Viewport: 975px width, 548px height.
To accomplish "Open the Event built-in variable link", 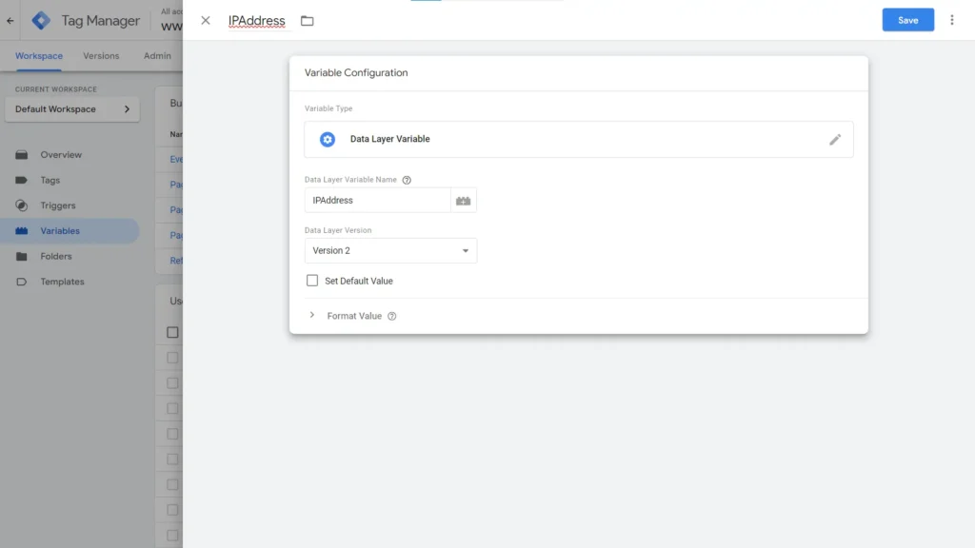I will pyautogui.click(x=175, y=159).
